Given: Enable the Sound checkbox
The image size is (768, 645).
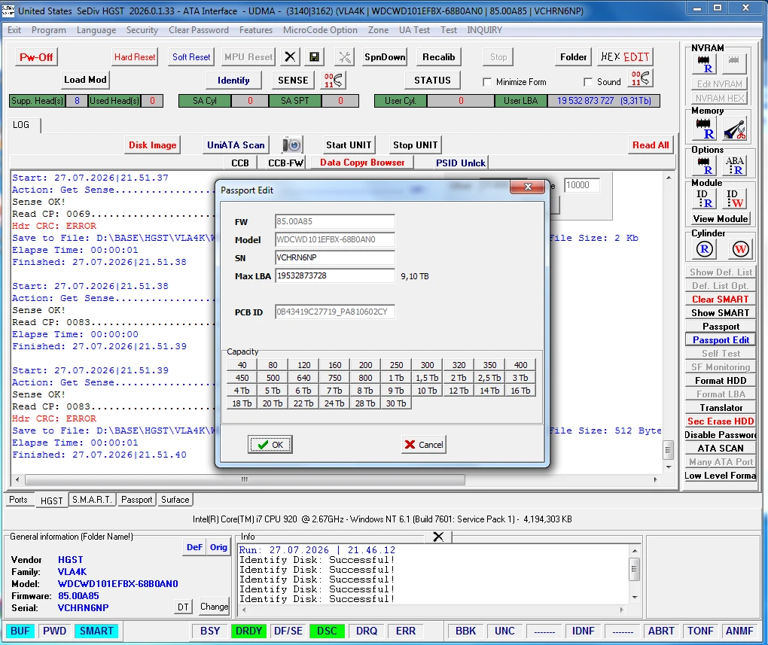Looking at the screenshot, I should coord(588,82).
